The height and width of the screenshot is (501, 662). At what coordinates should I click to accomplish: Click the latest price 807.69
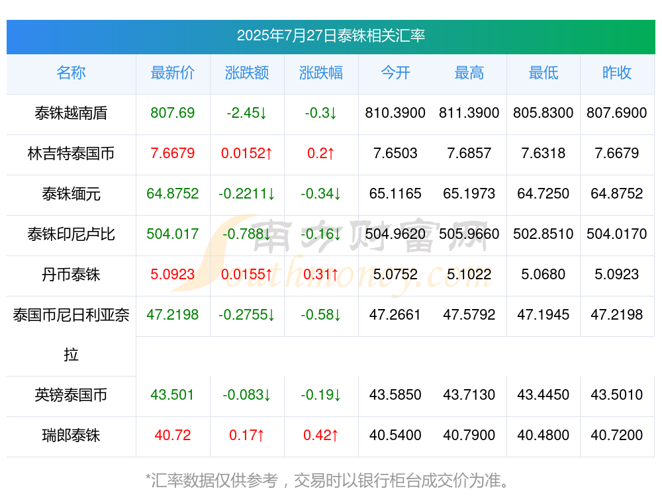tap(173, 113)
